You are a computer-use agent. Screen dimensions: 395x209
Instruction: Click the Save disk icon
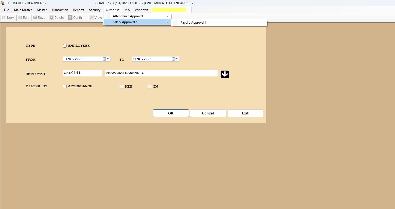point(35,18)
